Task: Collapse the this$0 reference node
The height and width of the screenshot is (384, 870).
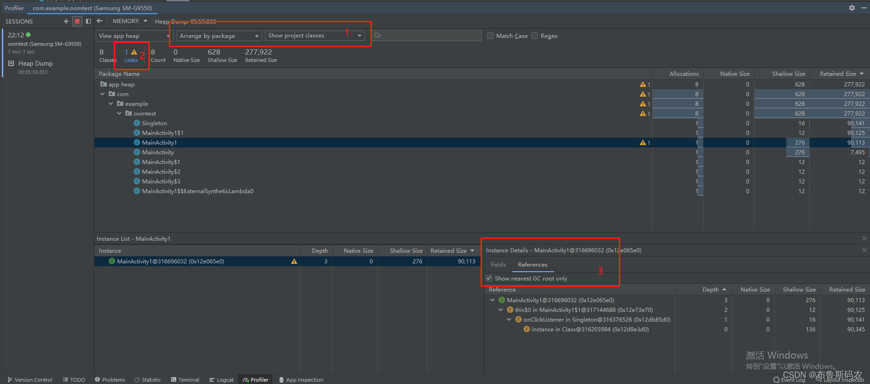Action: (501, 310)
